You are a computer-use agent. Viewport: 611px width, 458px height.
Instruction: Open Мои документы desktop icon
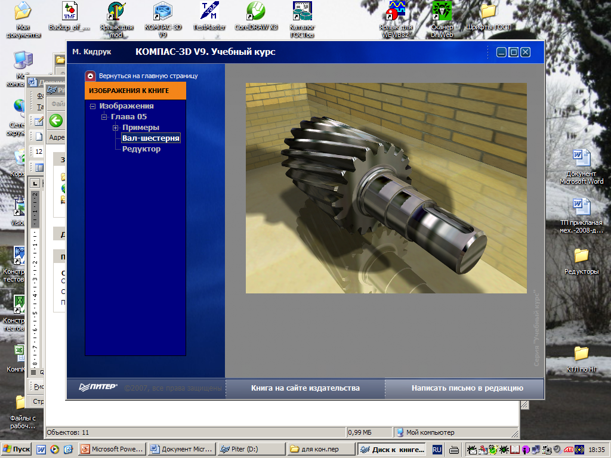(23, 20)
